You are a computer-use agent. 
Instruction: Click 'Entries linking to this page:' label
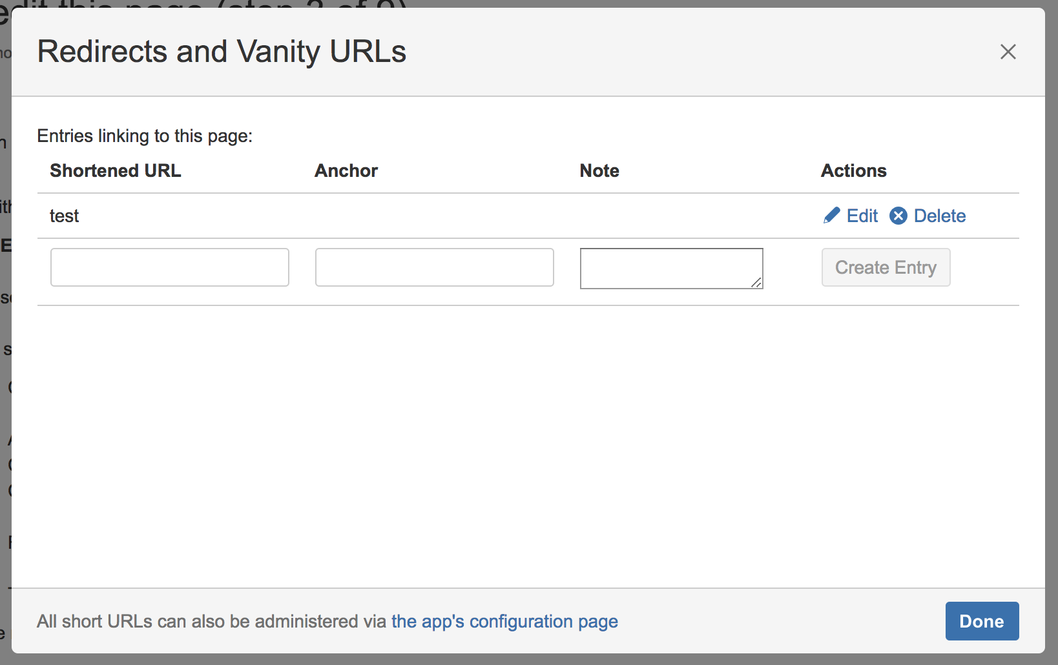tap(145, 136)
